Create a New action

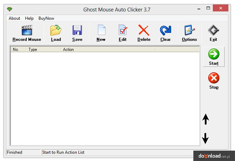[101, 33]
